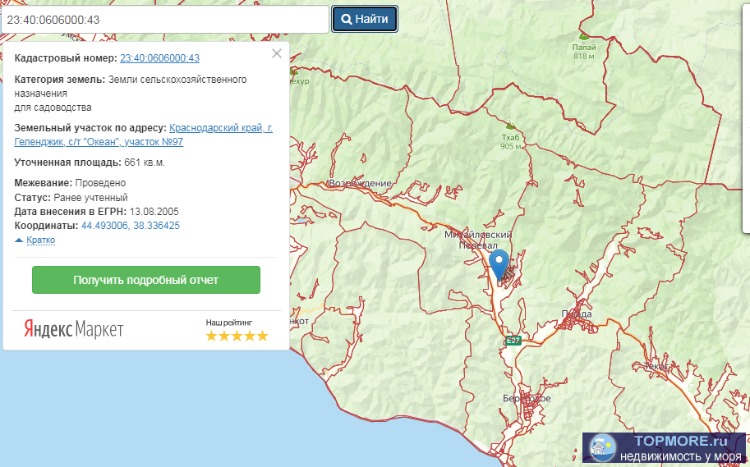Click the magnifier icon in the Найти button

point(347,19)
